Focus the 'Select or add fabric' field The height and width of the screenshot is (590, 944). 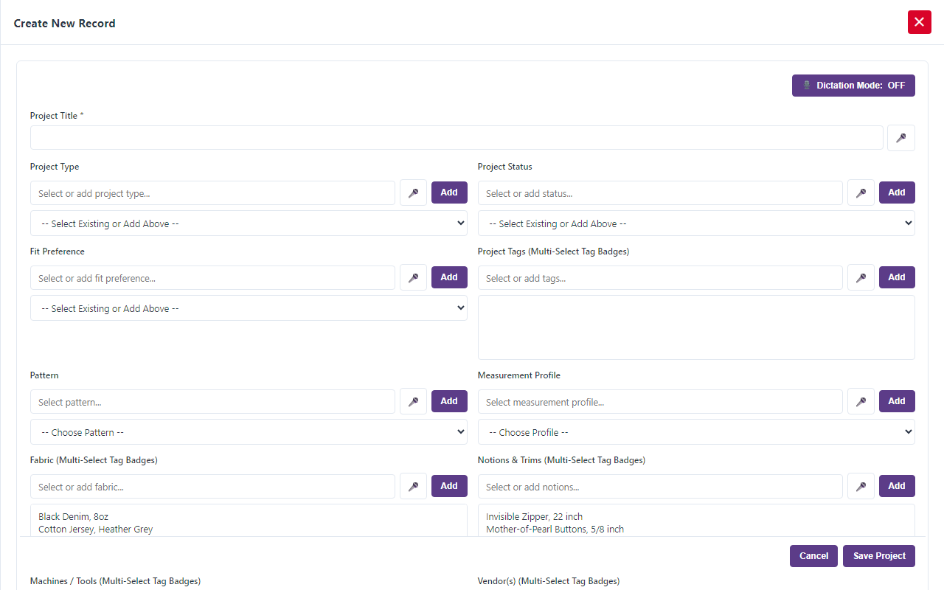[212, 487]
